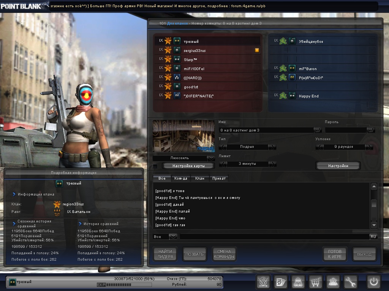
Task: Click the ГОТОВ К ИГРЕ button
Action: pos(335,254)
